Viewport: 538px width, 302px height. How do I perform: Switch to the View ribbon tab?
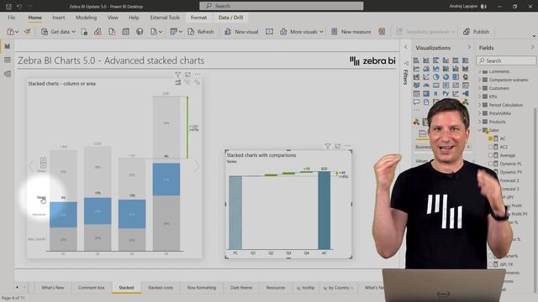pos(113,17)
